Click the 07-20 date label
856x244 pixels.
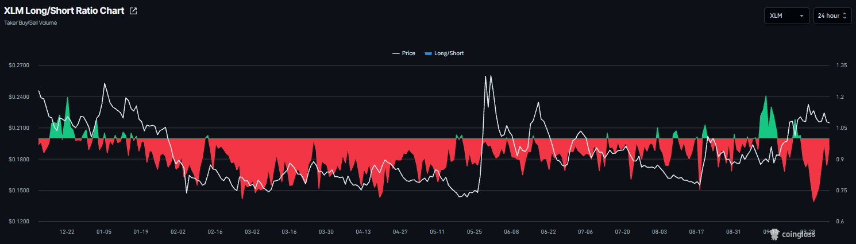pos(622,232)
